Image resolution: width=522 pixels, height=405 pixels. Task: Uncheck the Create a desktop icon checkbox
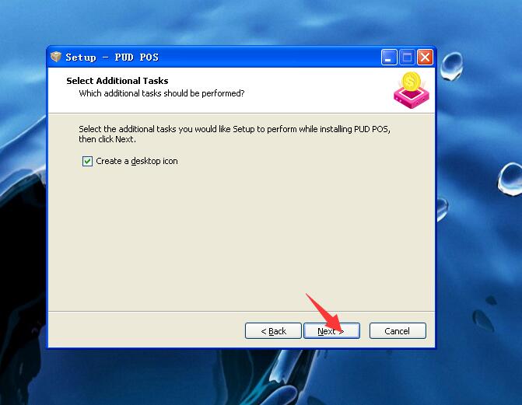pyautogui.click(x=87, y=161)
